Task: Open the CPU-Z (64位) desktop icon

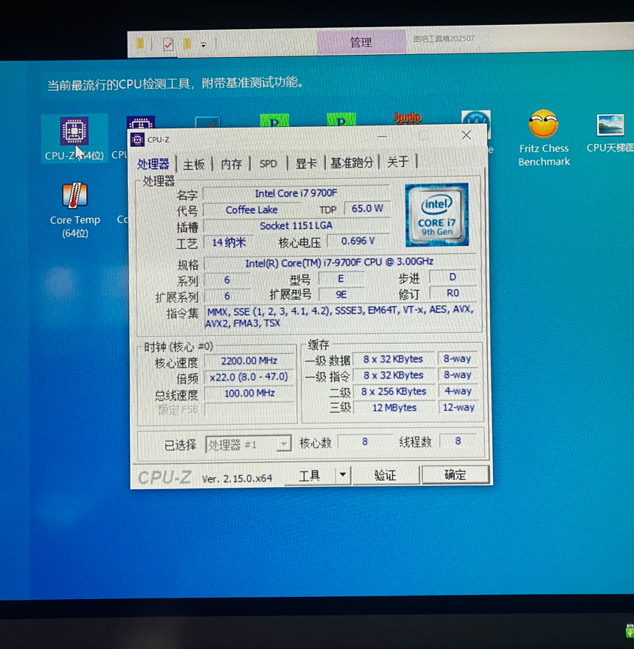Action: click(73, 132)
